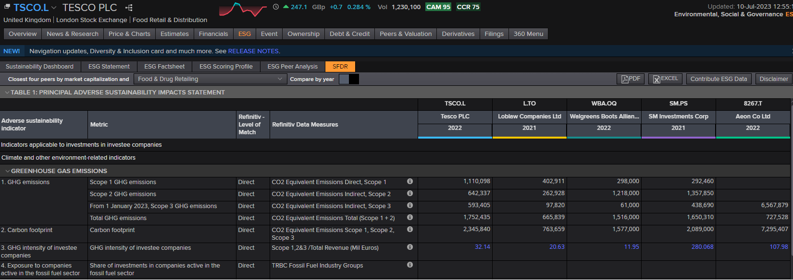Viewport: 793px width, 280px height.
Task: Open the ESG Peer Analysis tab
Action: click(292, 67)
